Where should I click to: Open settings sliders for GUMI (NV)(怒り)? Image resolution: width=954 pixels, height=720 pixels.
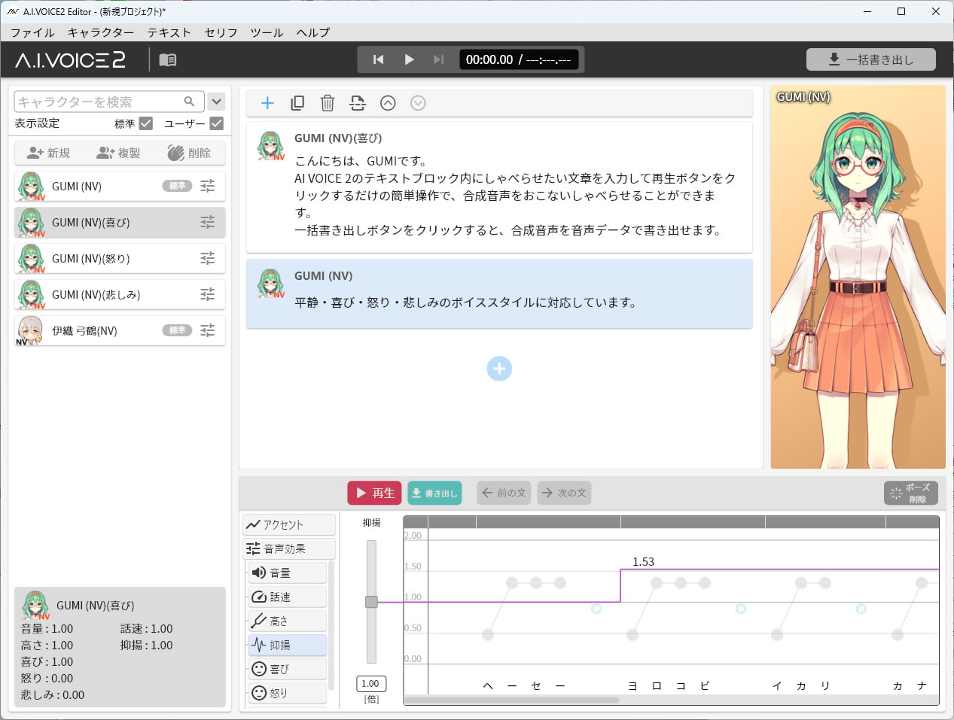(x=208, y=258)
